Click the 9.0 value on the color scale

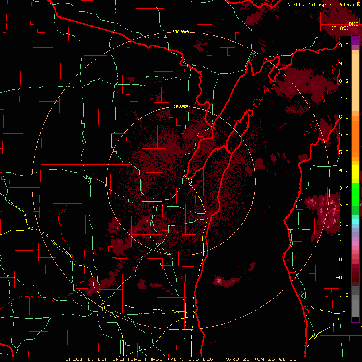(344, 63)
